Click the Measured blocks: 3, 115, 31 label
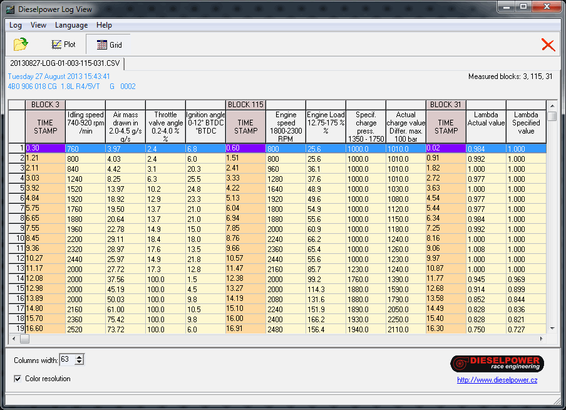 tap(510, 76)
